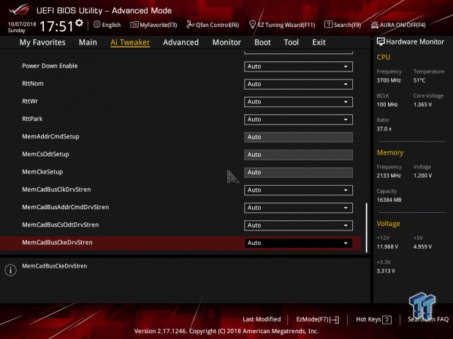Select the Power Down Enable label
Viewport: 453px width, 339px height.
pyautogui.click(x=50, y=66)
